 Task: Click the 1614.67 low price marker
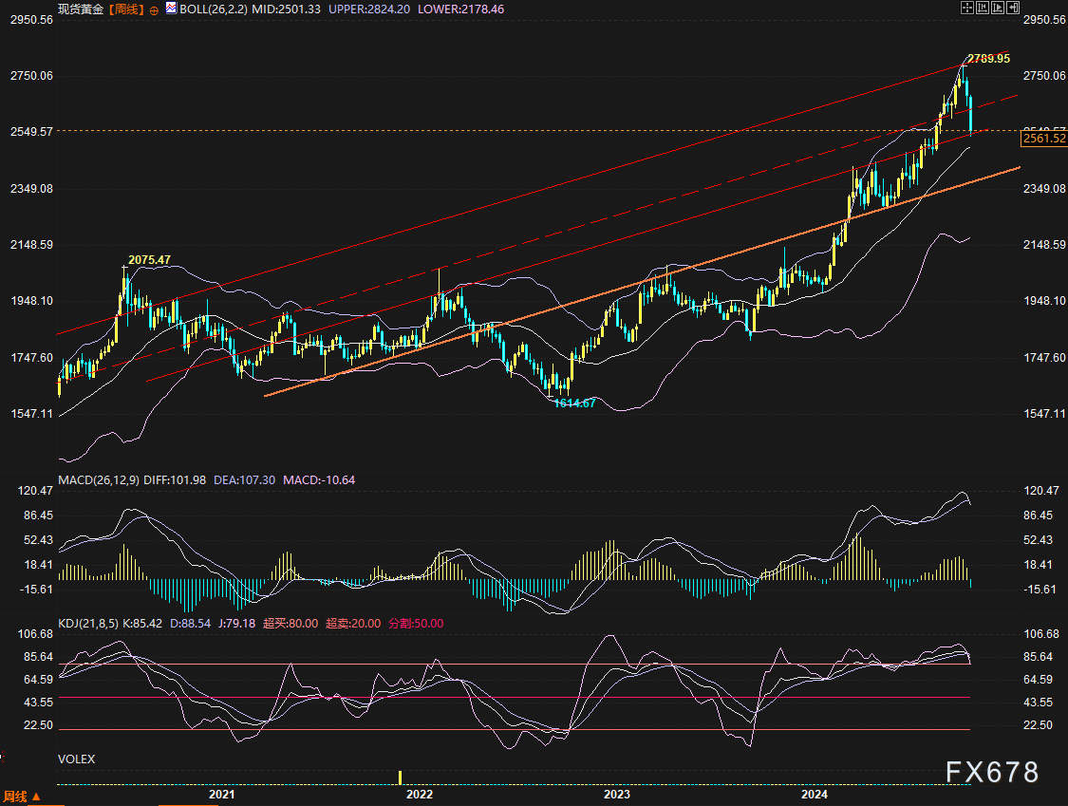[575, 403]
